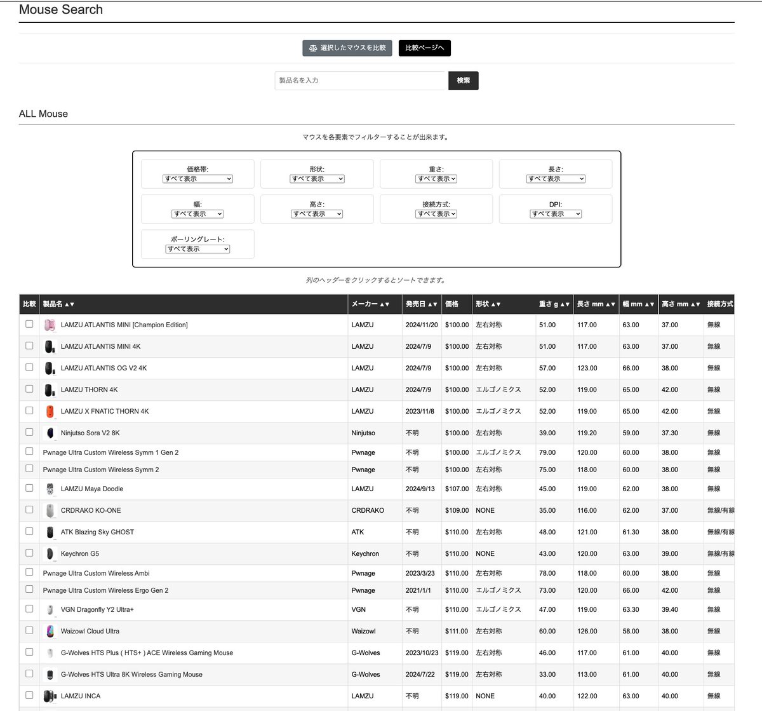Click the LAMZU INCA mouse thumbnail
The image size is (762, 711).
click(x=50, y=696)
